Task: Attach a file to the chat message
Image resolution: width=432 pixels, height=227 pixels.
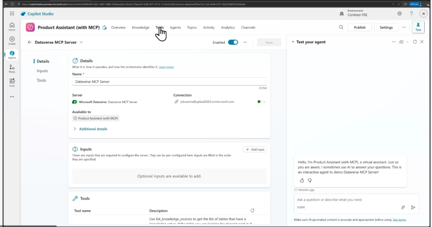Action: [403, 208]
